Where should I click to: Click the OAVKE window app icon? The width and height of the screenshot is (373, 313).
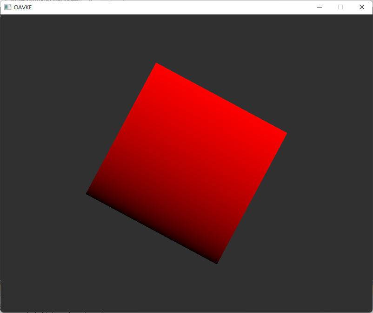click(7, 7)
